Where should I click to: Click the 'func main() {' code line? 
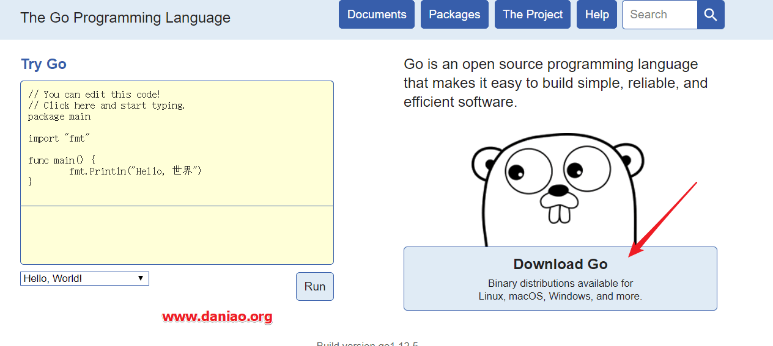click(62, 160)
